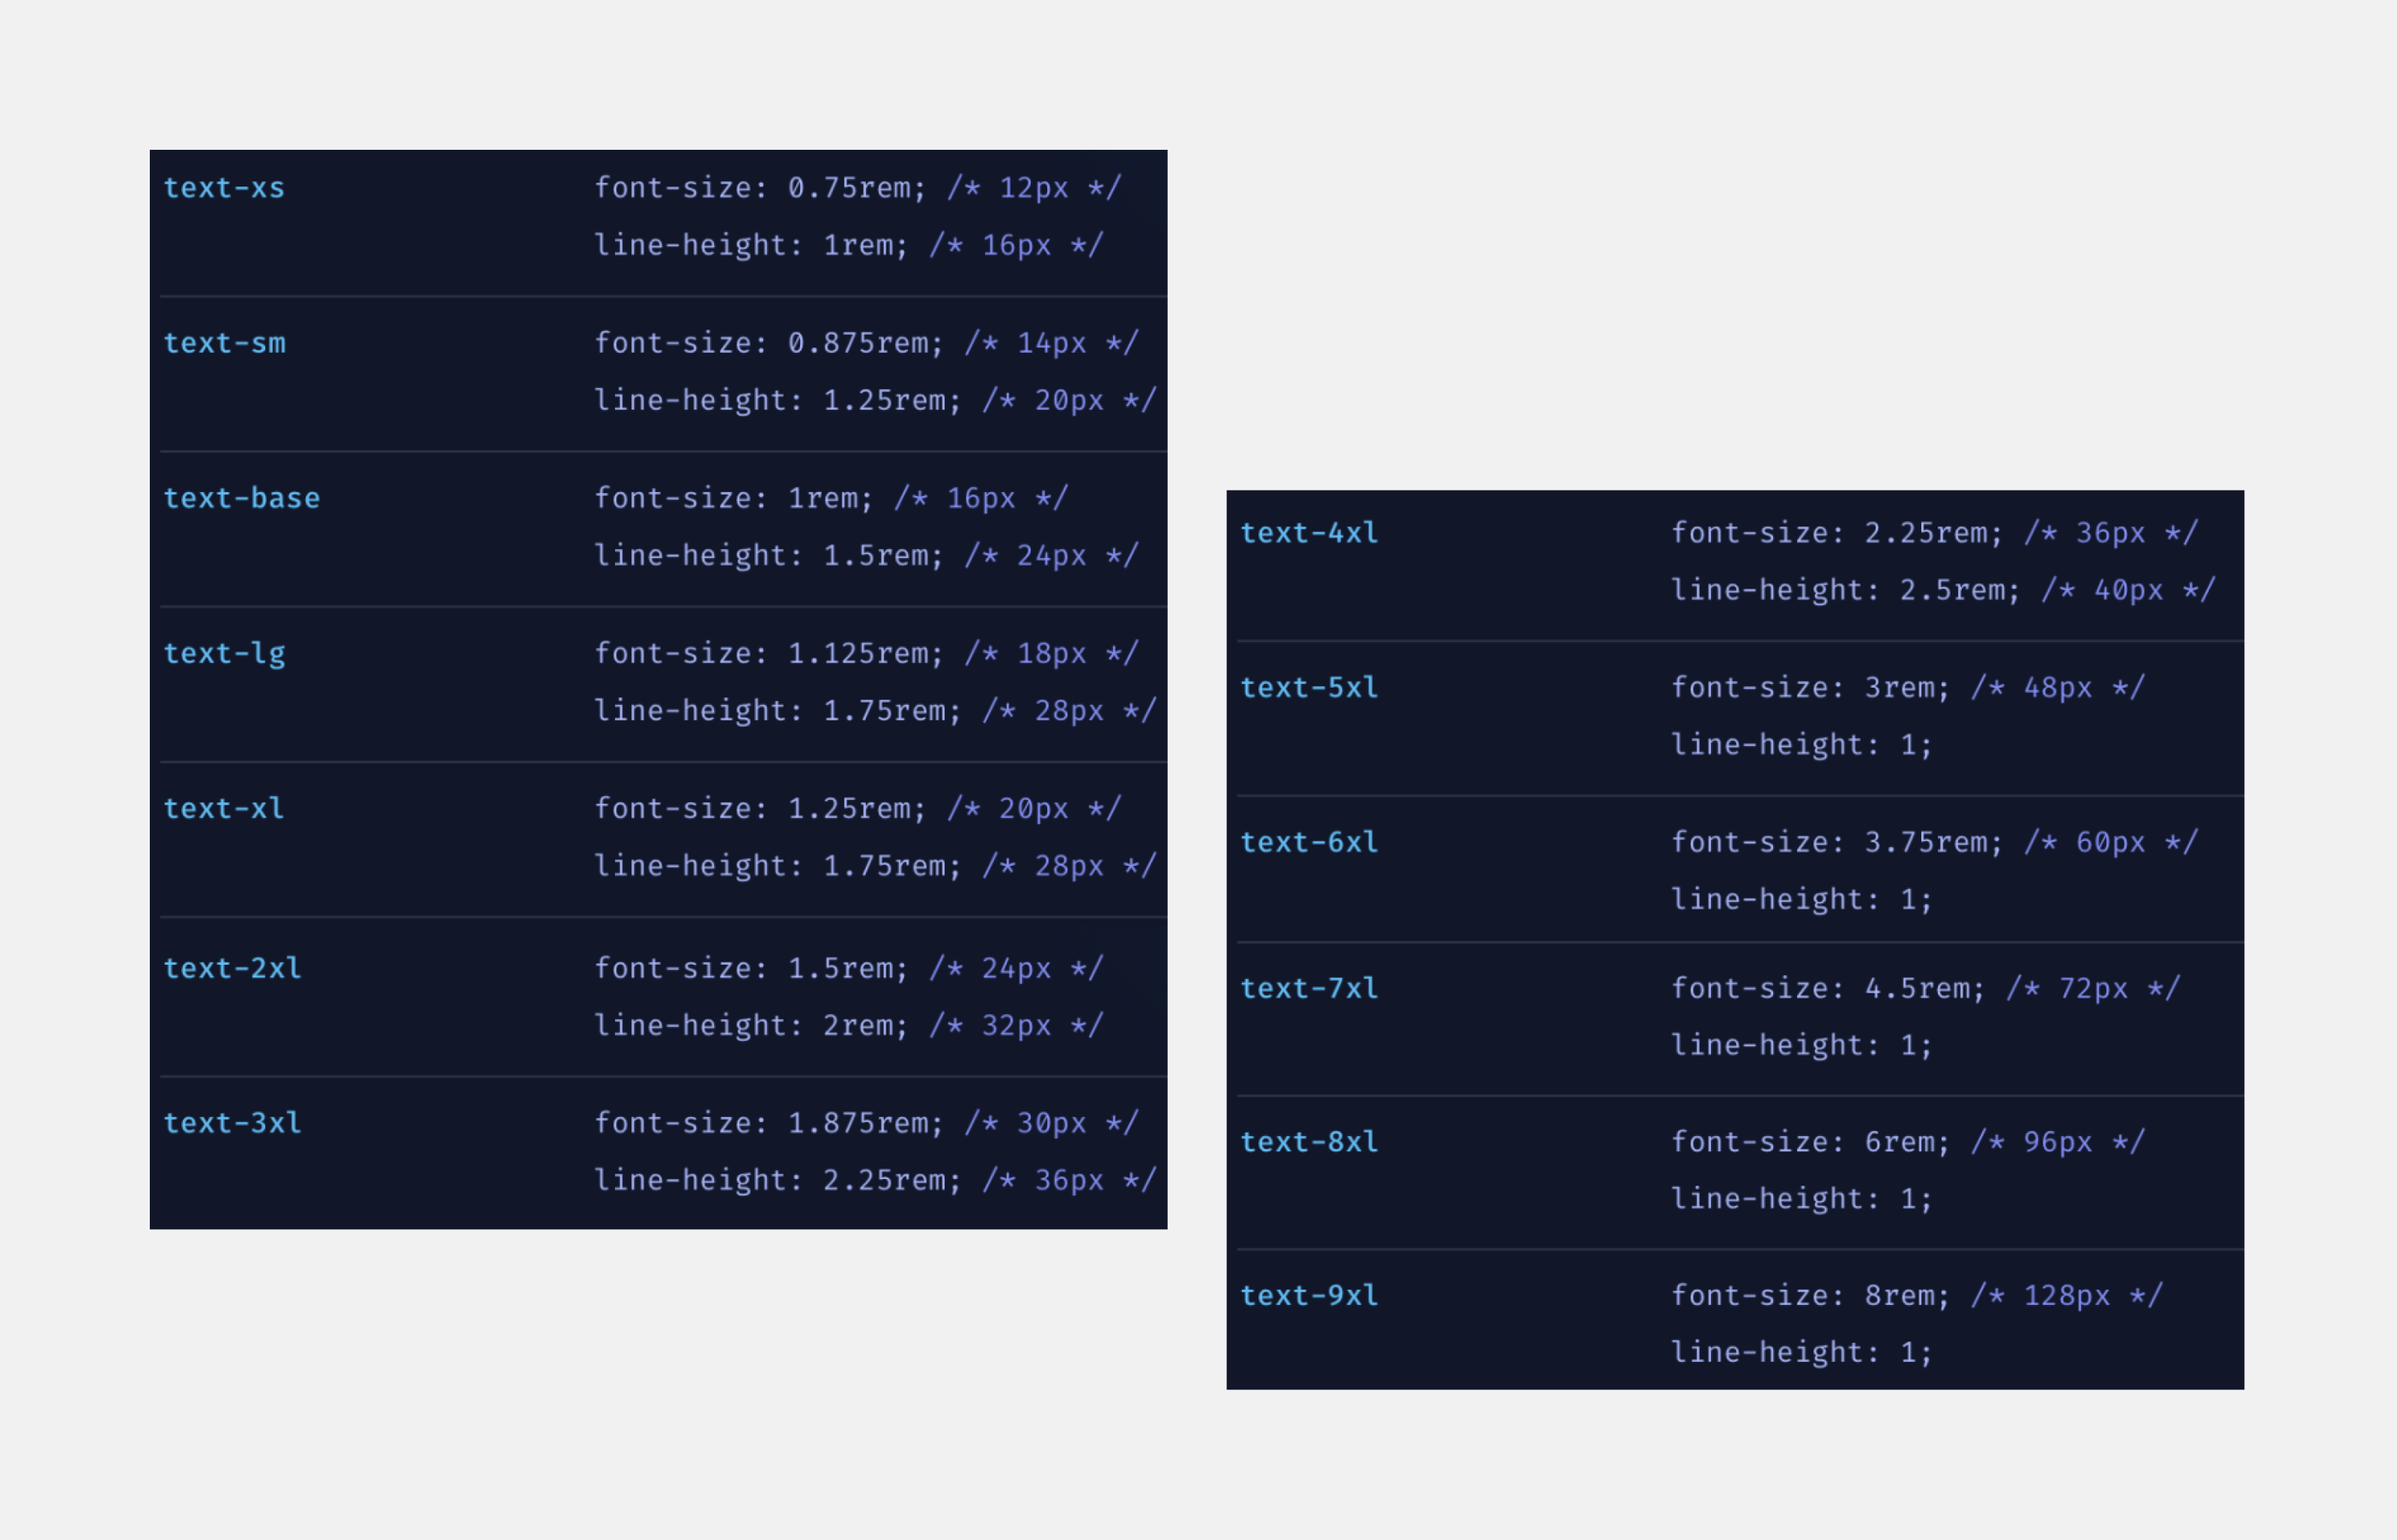2397x1540 pixels.
Task: Click 'line-height: 1;' under text-9xl
Action: tap(1801, 1353)
